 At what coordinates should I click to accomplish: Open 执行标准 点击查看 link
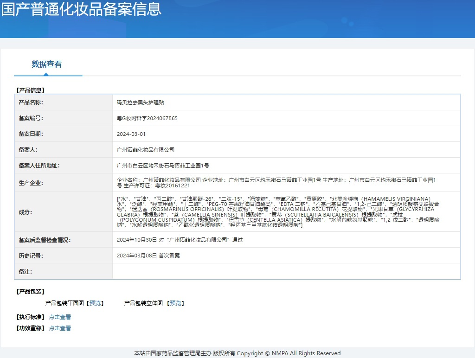(x=60, y=317)
